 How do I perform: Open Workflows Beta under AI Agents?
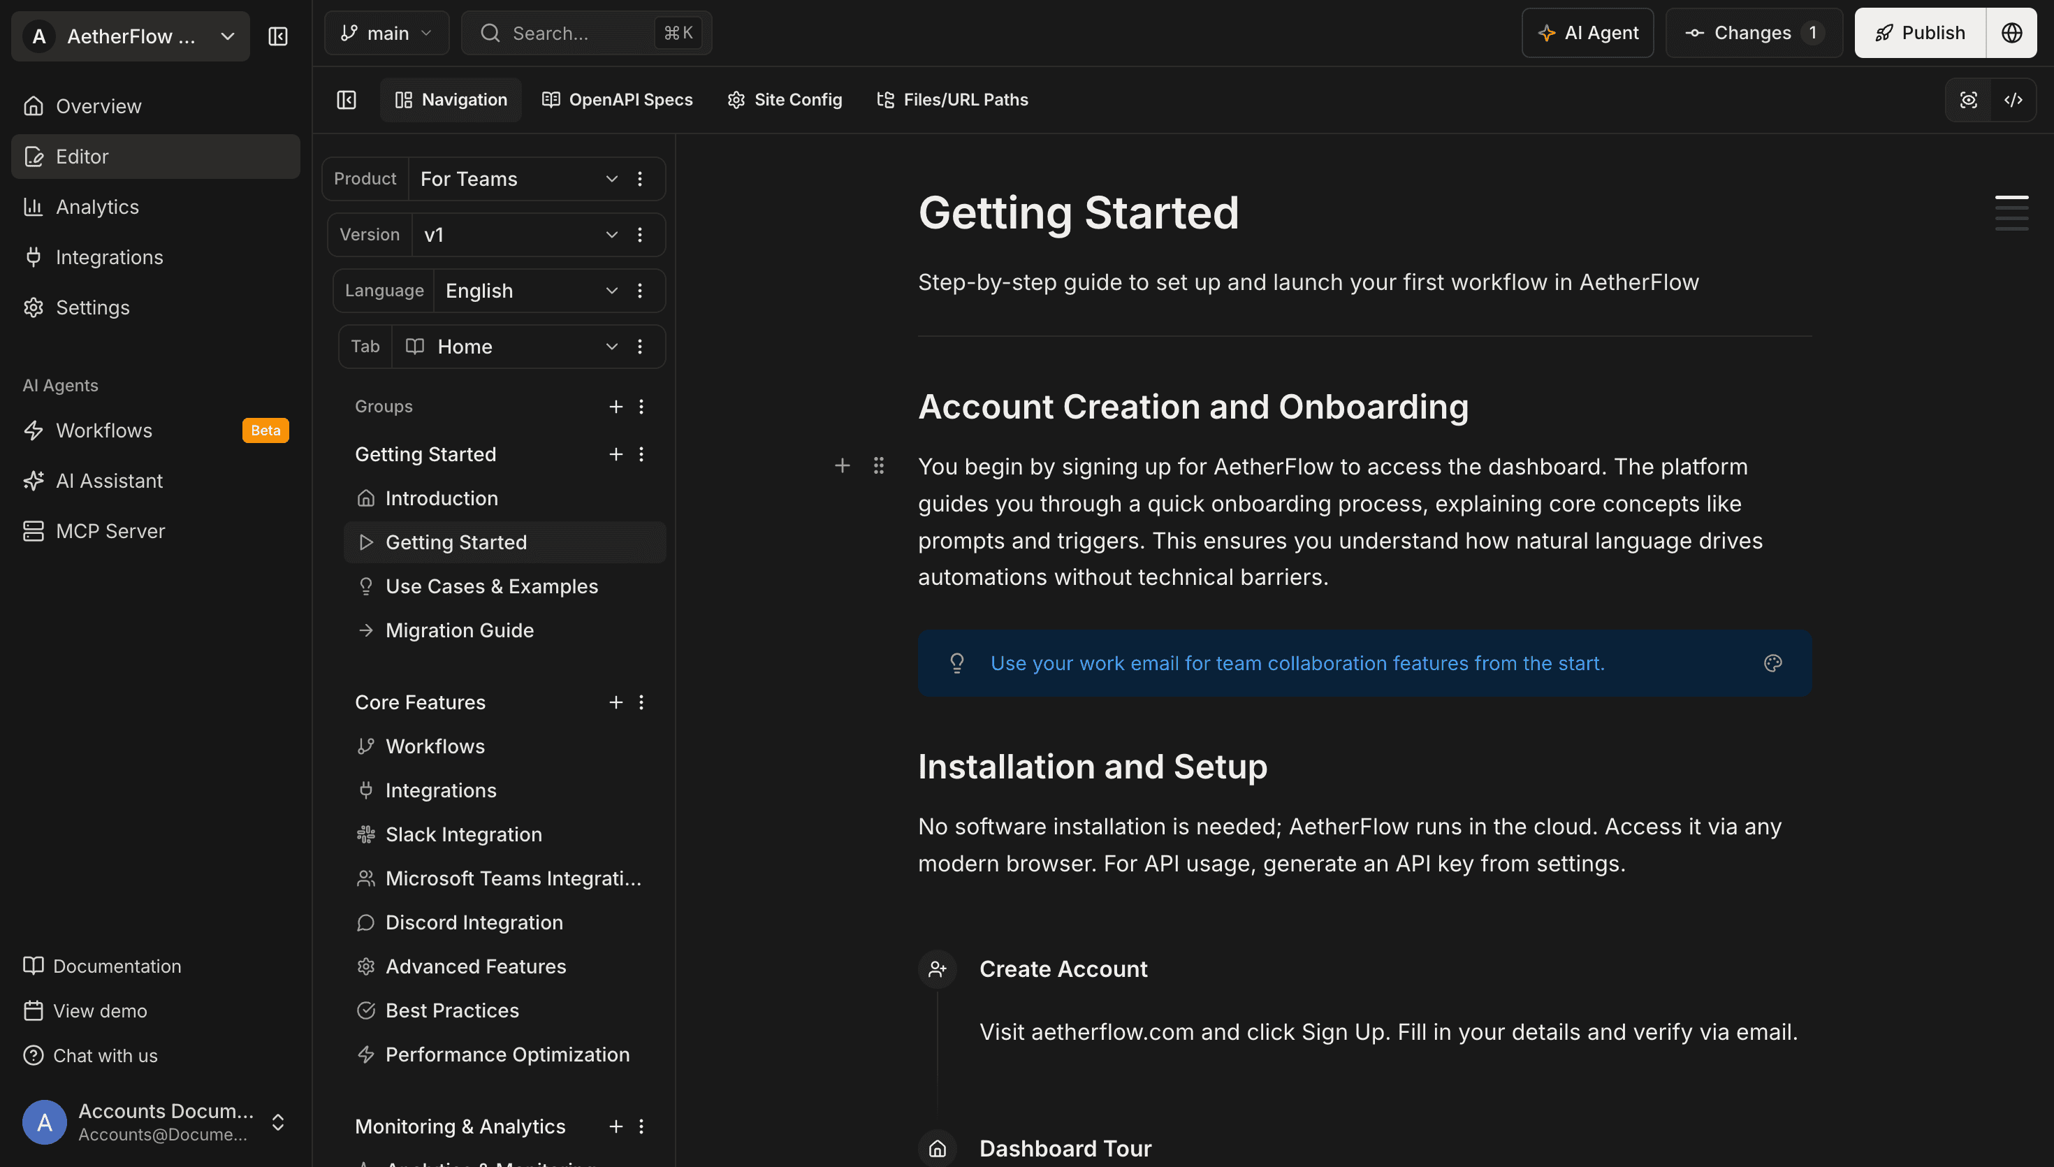click(155, 430)
